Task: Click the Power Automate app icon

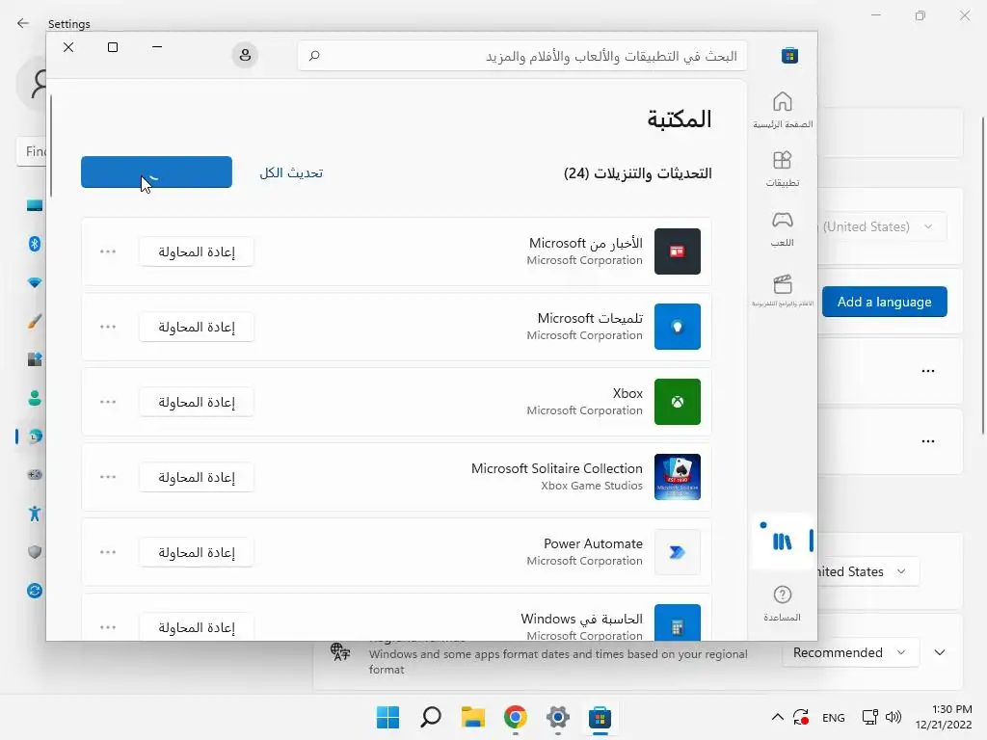Action: pyautogui.click(x=678, y=552)
